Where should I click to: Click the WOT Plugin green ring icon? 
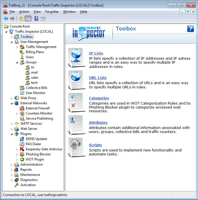(x=22, y=159)
